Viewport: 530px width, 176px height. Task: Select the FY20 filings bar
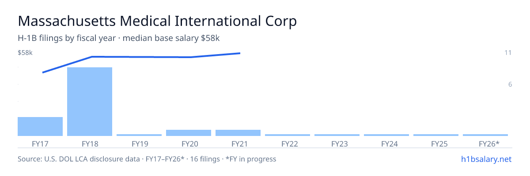pos(189,133)
